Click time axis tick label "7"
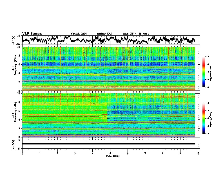 coord(145,153)
